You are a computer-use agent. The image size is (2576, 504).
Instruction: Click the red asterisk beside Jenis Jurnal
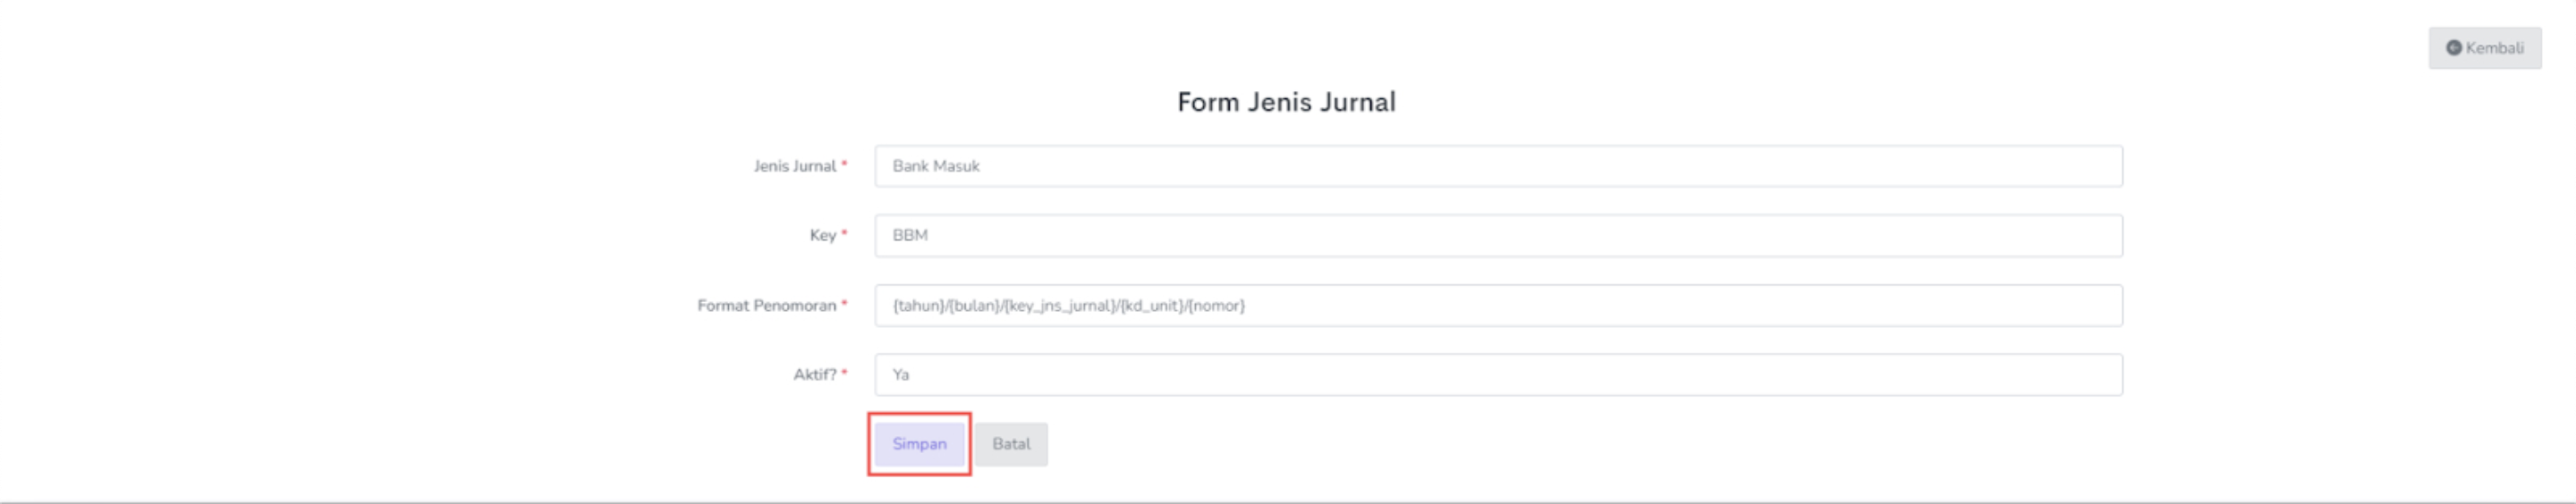point(844,164)
